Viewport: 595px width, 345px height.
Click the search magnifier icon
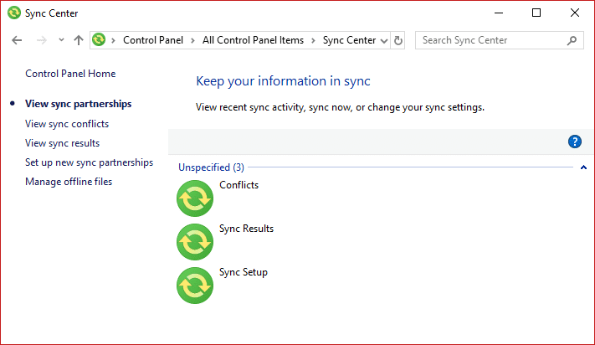pos(572,40)
